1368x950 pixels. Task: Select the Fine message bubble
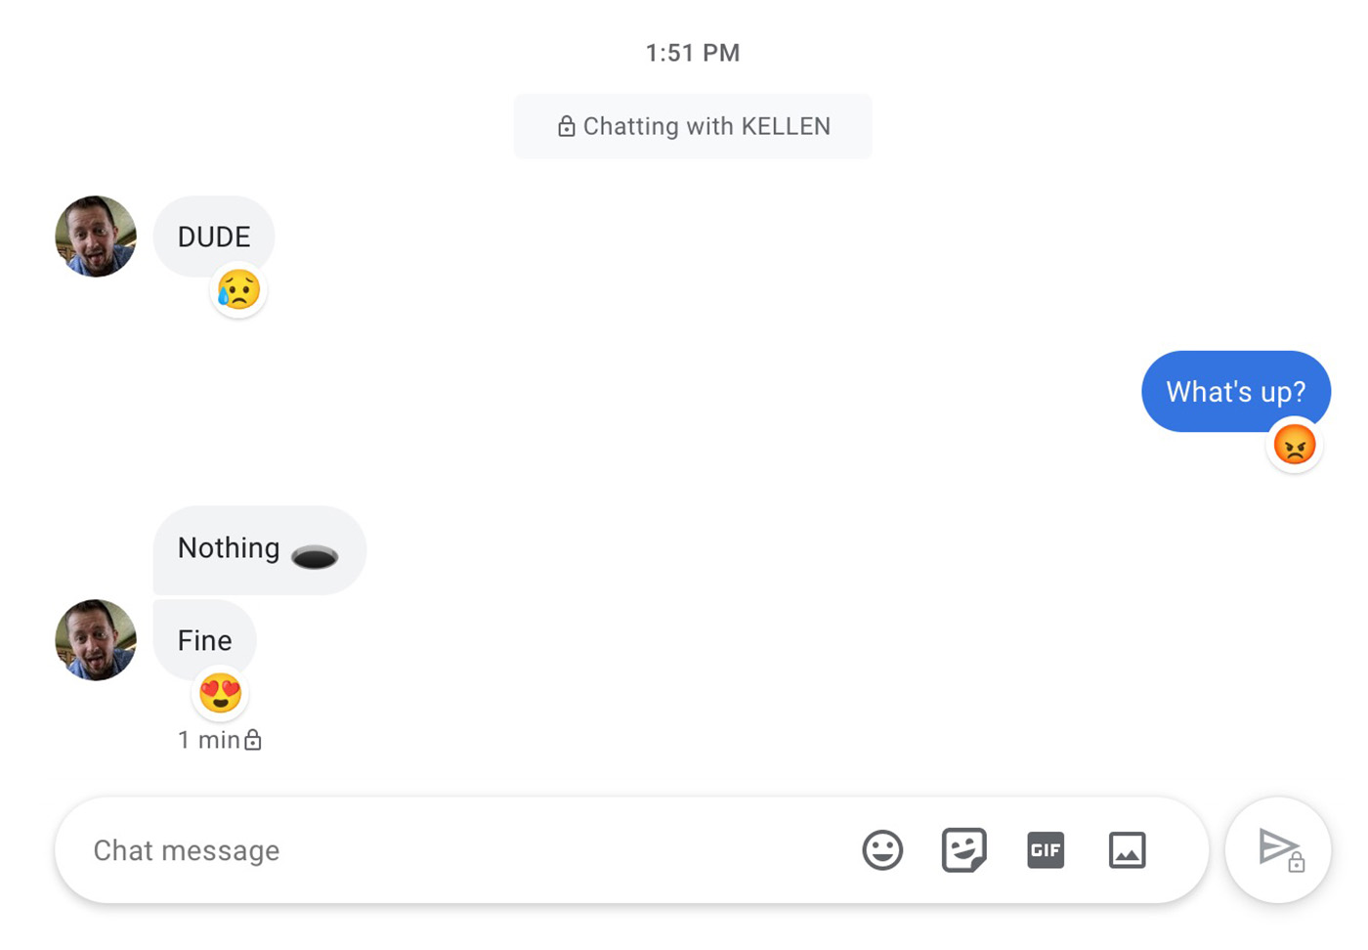click(204, 639)
